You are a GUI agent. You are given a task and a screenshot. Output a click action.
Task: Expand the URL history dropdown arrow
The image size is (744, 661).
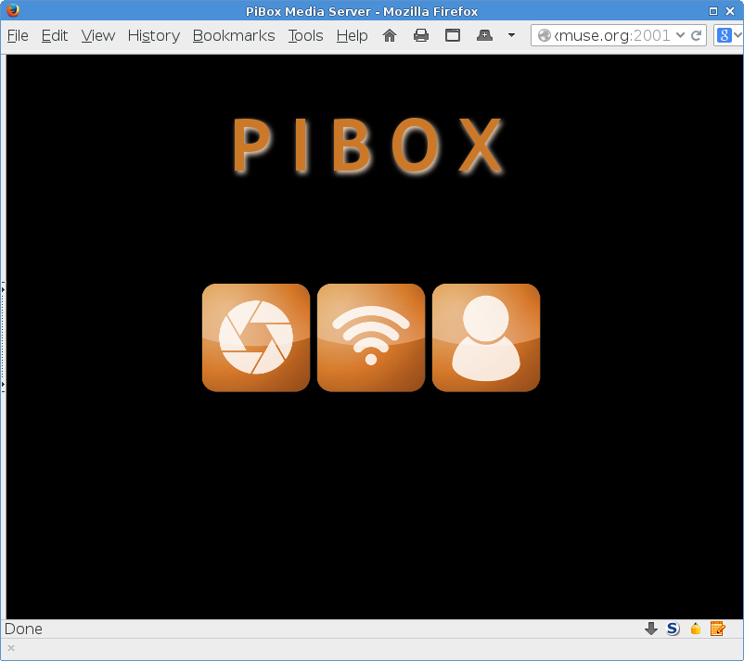tap(680, 35)
